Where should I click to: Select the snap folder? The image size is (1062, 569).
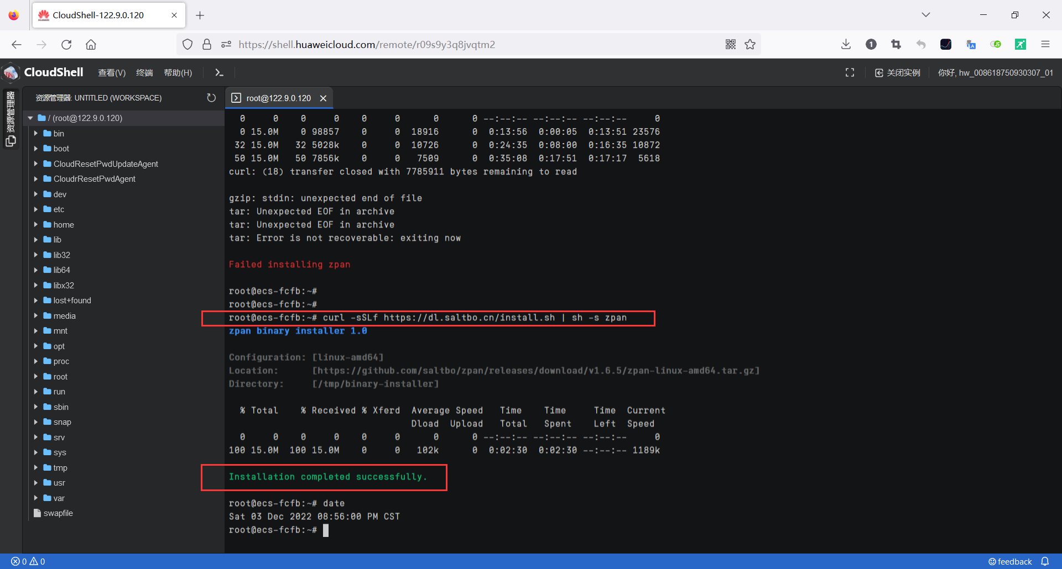pyautogui.click(x=62, y=422)
